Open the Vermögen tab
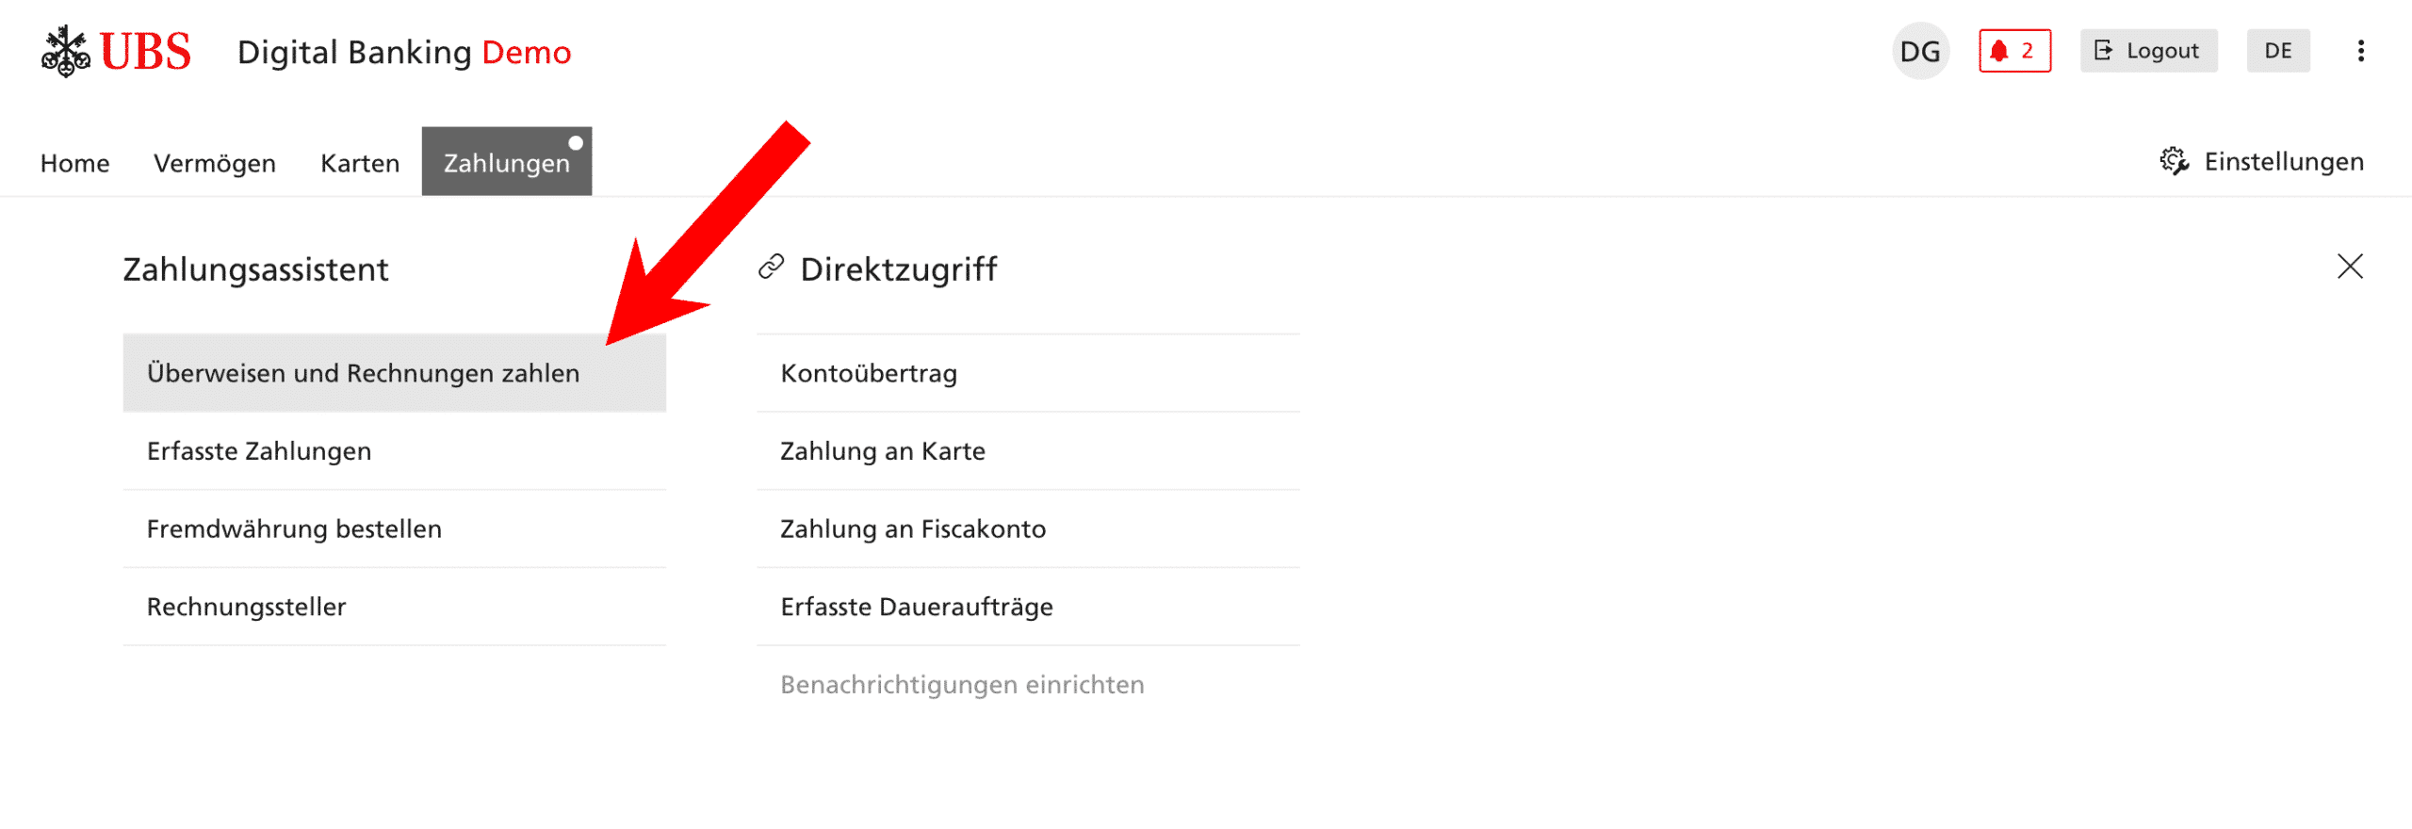Viewport: 2412px width, 829px height. (215, 163)
